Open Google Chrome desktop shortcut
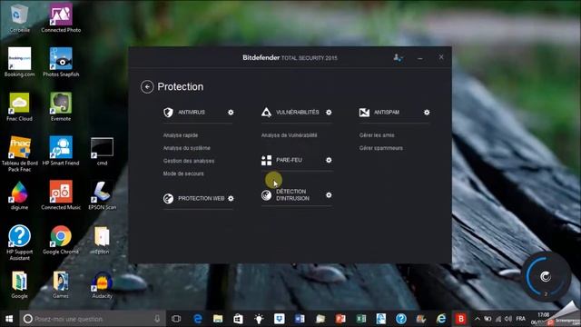The height and width of the screenshot is (327, 581). [61, 240]
